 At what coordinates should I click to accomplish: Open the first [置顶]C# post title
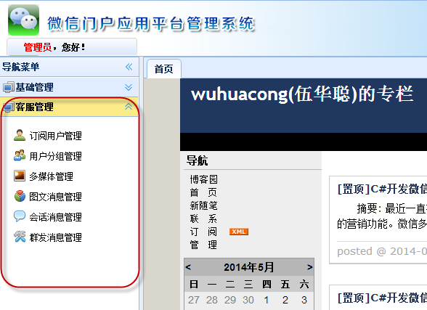[x=382, y=189]
